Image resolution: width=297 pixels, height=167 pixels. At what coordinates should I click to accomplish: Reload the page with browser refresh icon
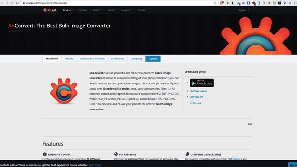point(7,3)
